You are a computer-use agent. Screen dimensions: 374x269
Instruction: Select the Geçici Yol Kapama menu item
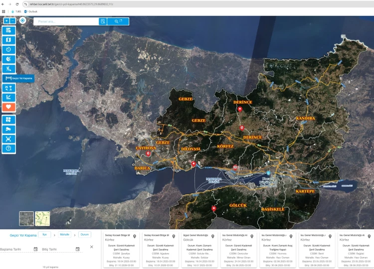tap(18, 78)
